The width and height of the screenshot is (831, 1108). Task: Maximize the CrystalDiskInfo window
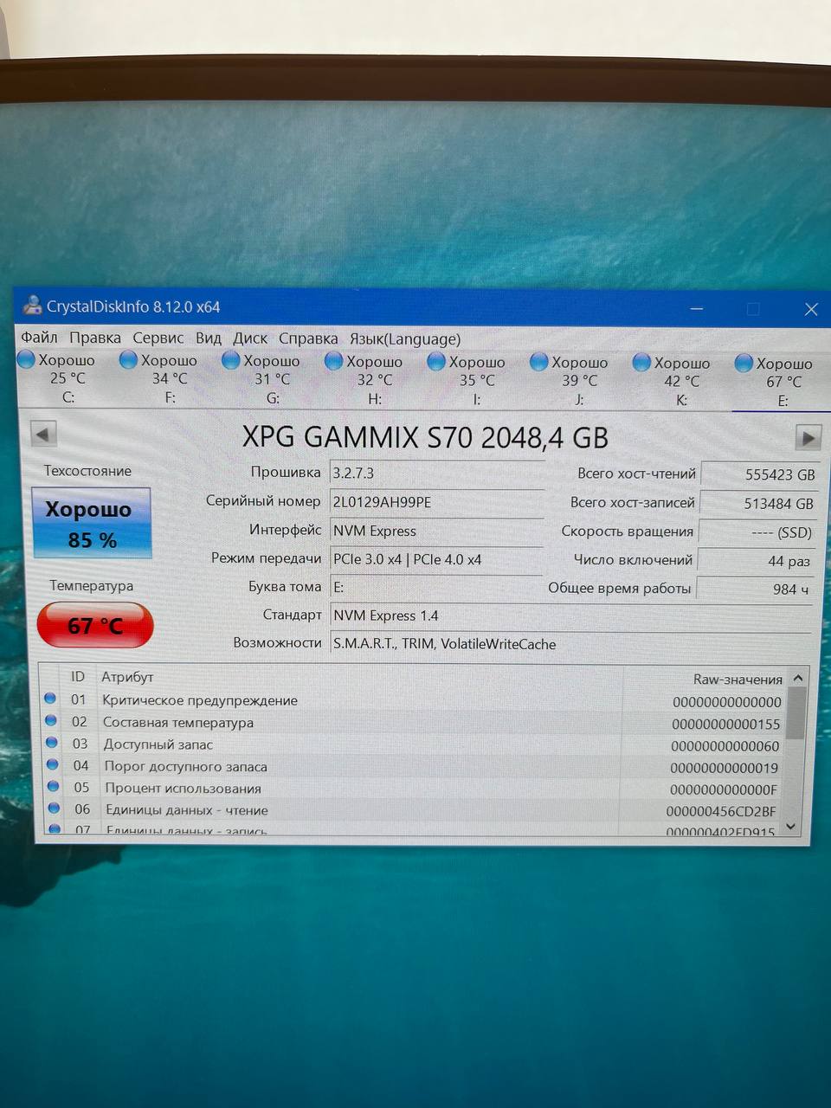[x=753, y=309]
